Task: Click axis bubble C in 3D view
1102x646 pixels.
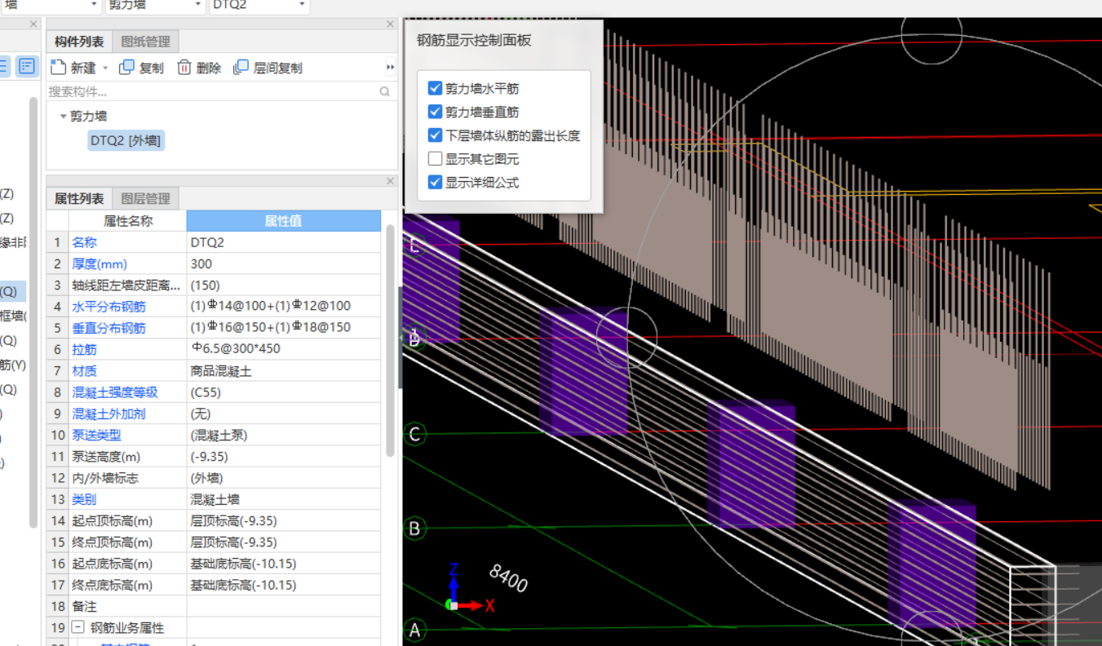Action: [x=414, y=434]
